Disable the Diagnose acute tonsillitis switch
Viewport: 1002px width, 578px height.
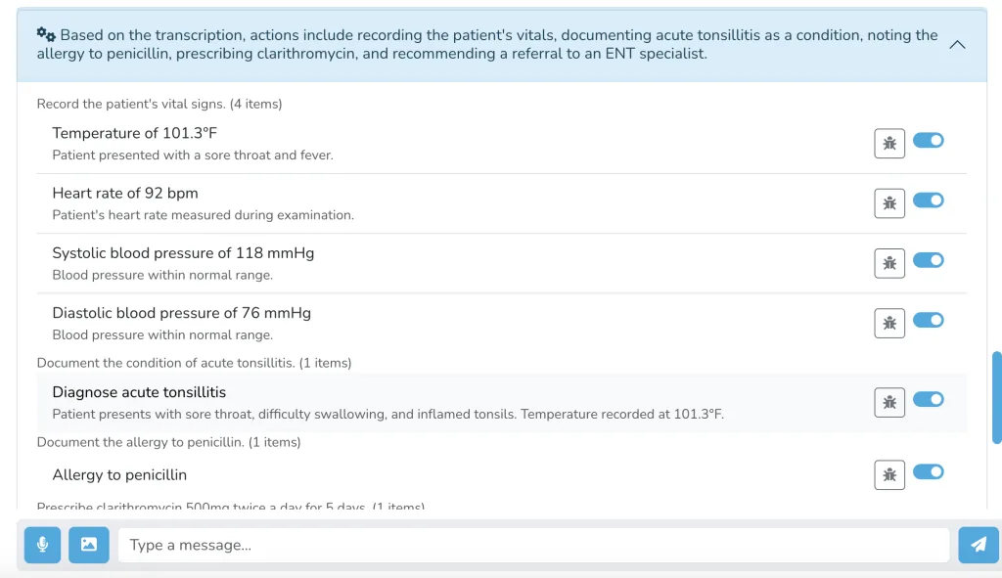point(928,399)
